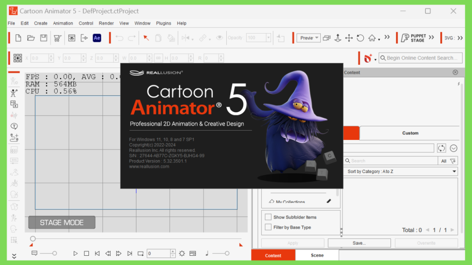The width and height of the screenshot is (472, 265).
Task: Show the timeline panel icon
Action: (x=193, y=253)
